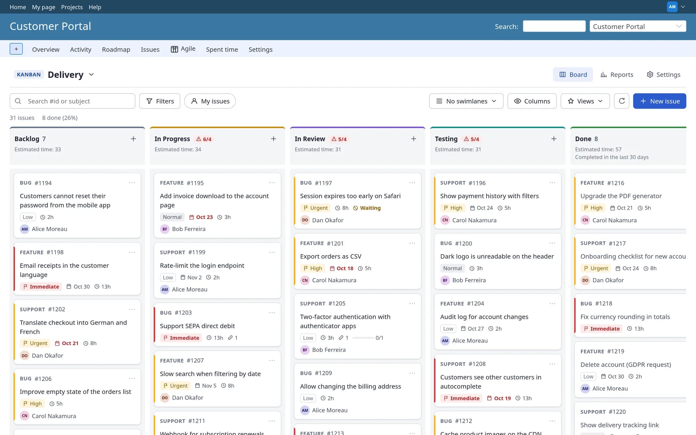Open the Spent time tab
Image resolution: width=696 pixels, height=435 pixels.
pyautogui.click(x=222, y=49)
